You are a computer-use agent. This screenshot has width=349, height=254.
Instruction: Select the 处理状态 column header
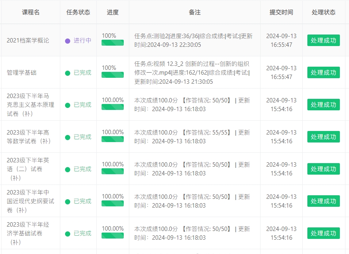(x=324, y=12)
